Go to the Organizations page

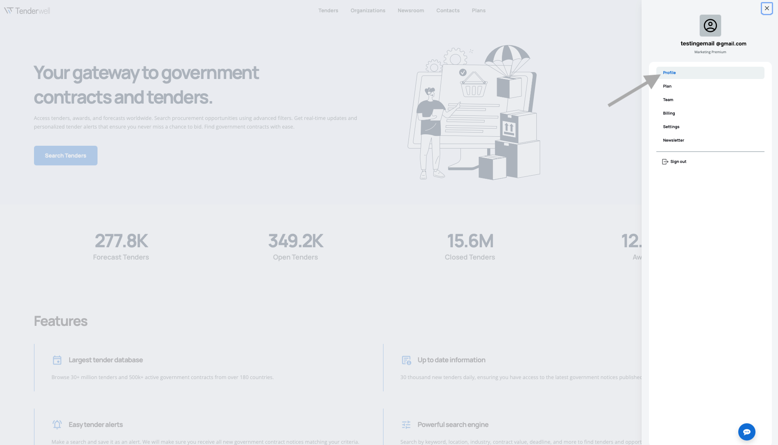click(368, 11)
